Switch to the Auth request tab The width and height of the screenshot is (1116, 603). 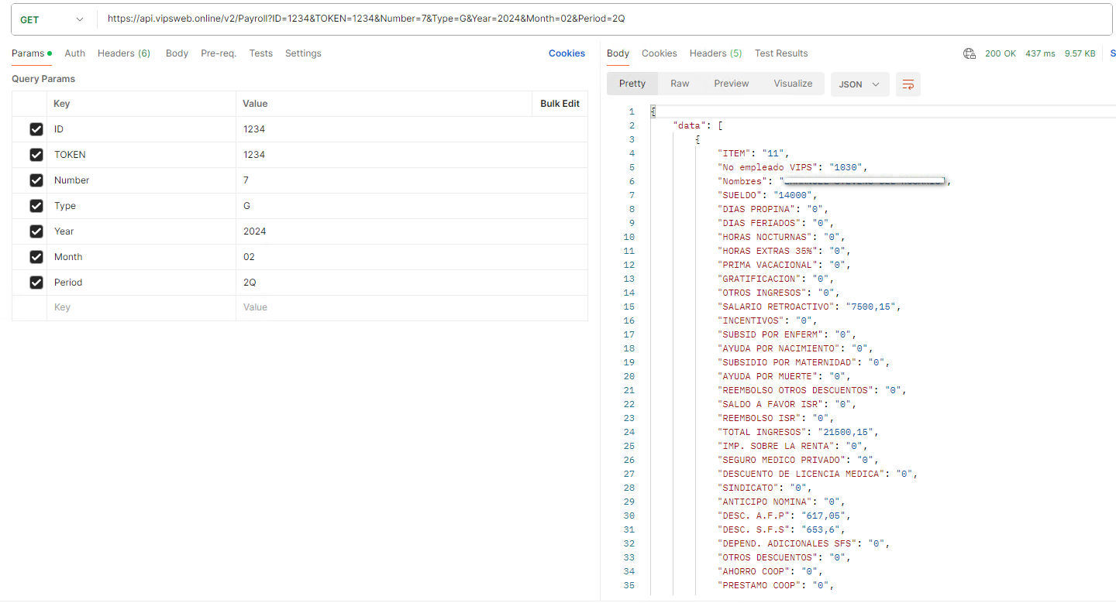point(75,53)
